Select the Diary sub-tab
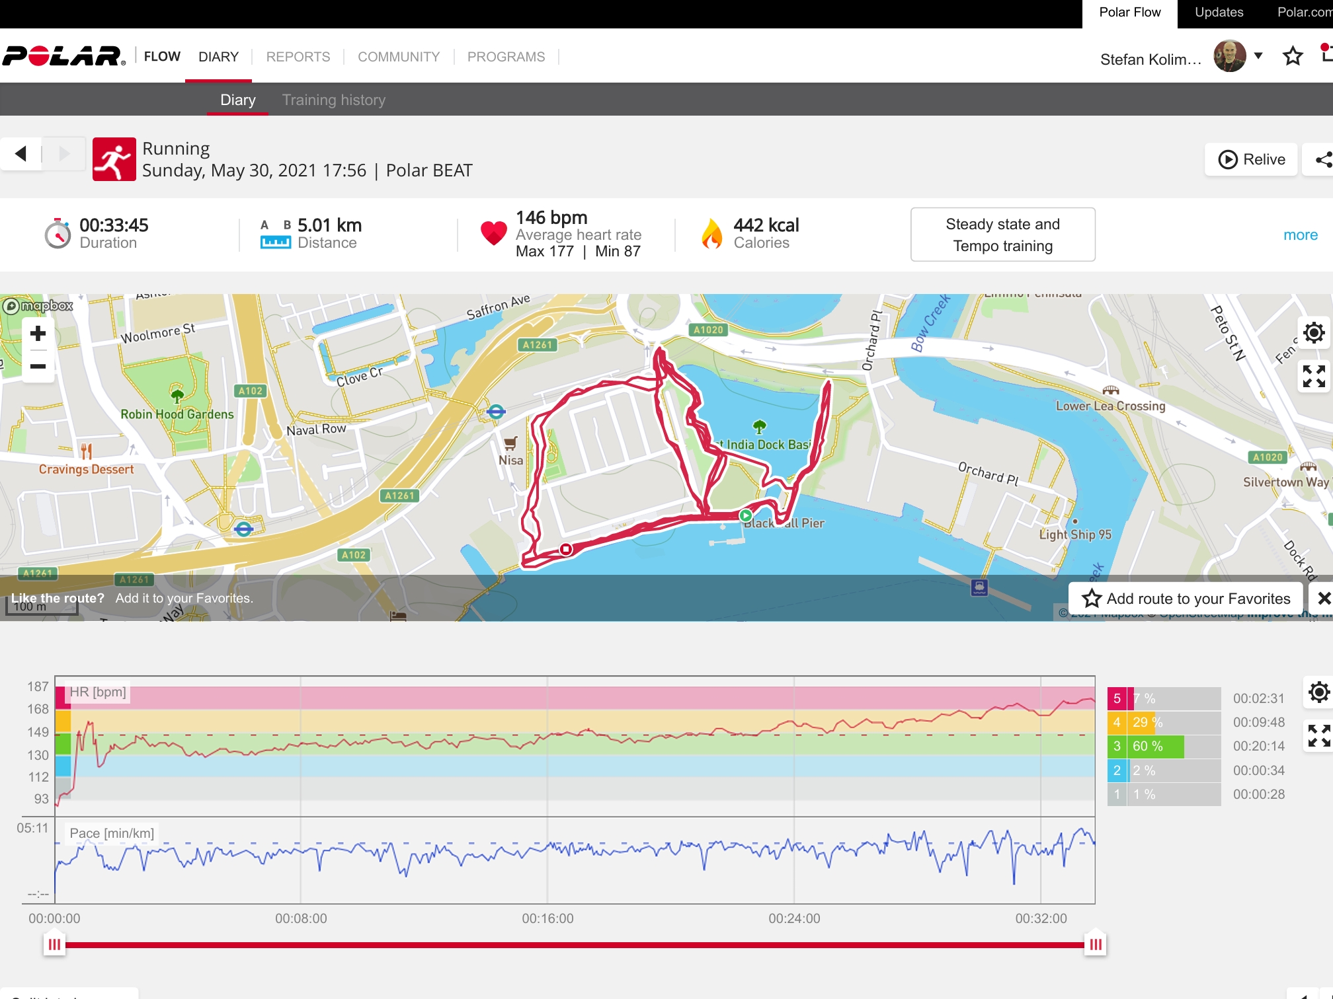1333x999 pixels. 238,100
